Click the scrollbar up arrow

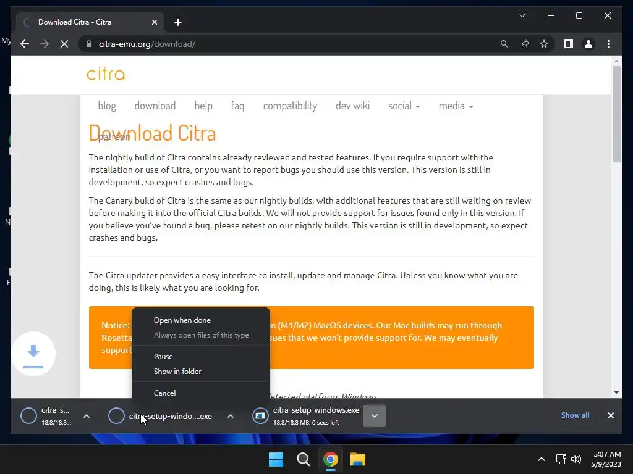(616, 61)
